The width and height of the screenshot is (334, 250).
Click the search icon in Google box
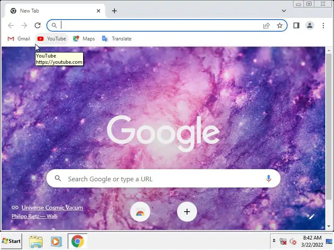(58, 178)
